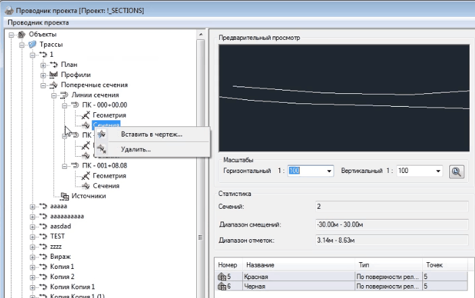Expand the TEST route node

[x=32, y=237]
